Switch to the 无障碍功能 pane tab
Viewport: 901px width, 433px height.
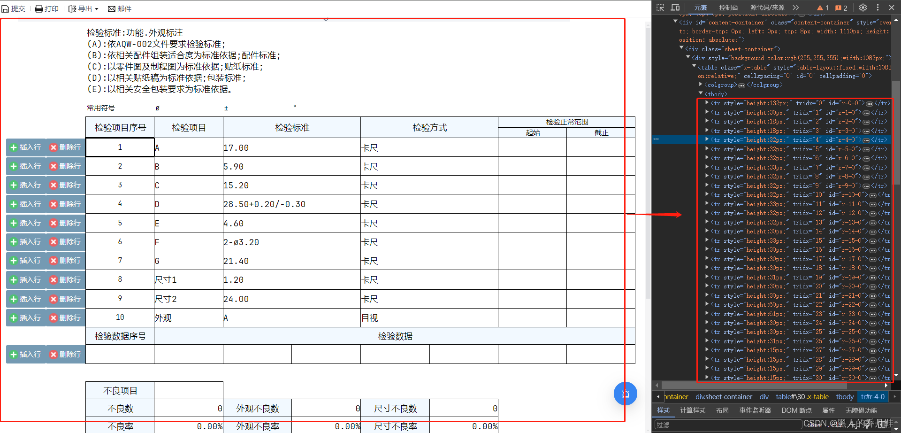pyautogui.click(x=861, y=410)
